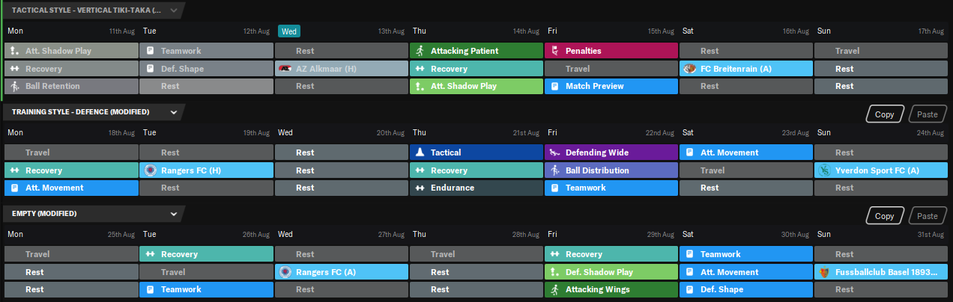Copy the week of 25th August schedule

click(885, 216)
